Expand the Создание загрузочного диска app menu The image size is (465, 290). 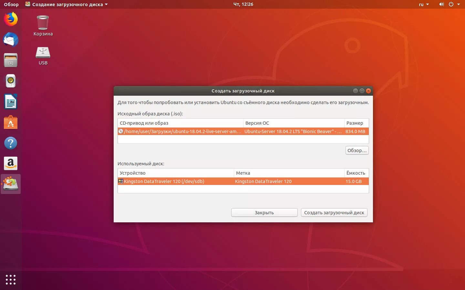(67, 4)
